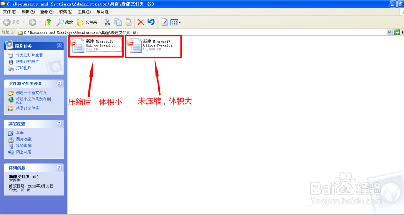Image resolution: width=404 pixels, height=215 pixels.
Task: Click the folder icon in the title bar
Action: (3, 4)
